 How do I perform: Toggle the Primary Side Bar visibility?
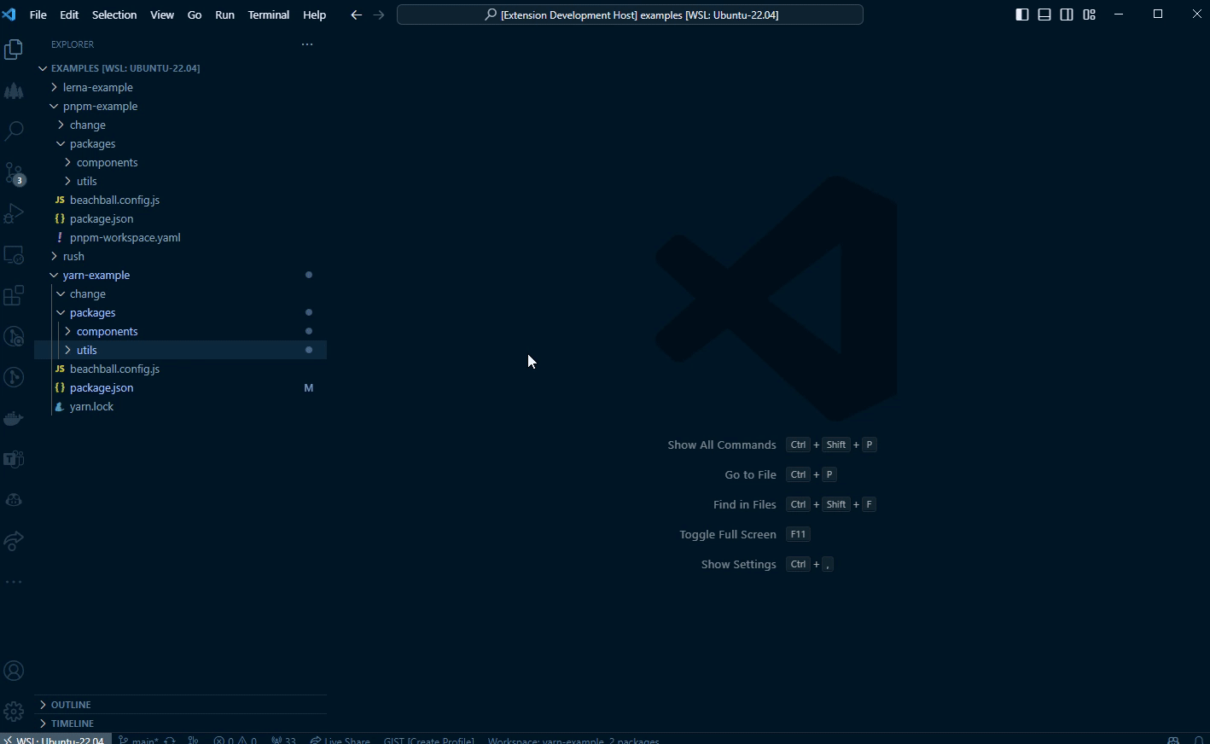1021,15
